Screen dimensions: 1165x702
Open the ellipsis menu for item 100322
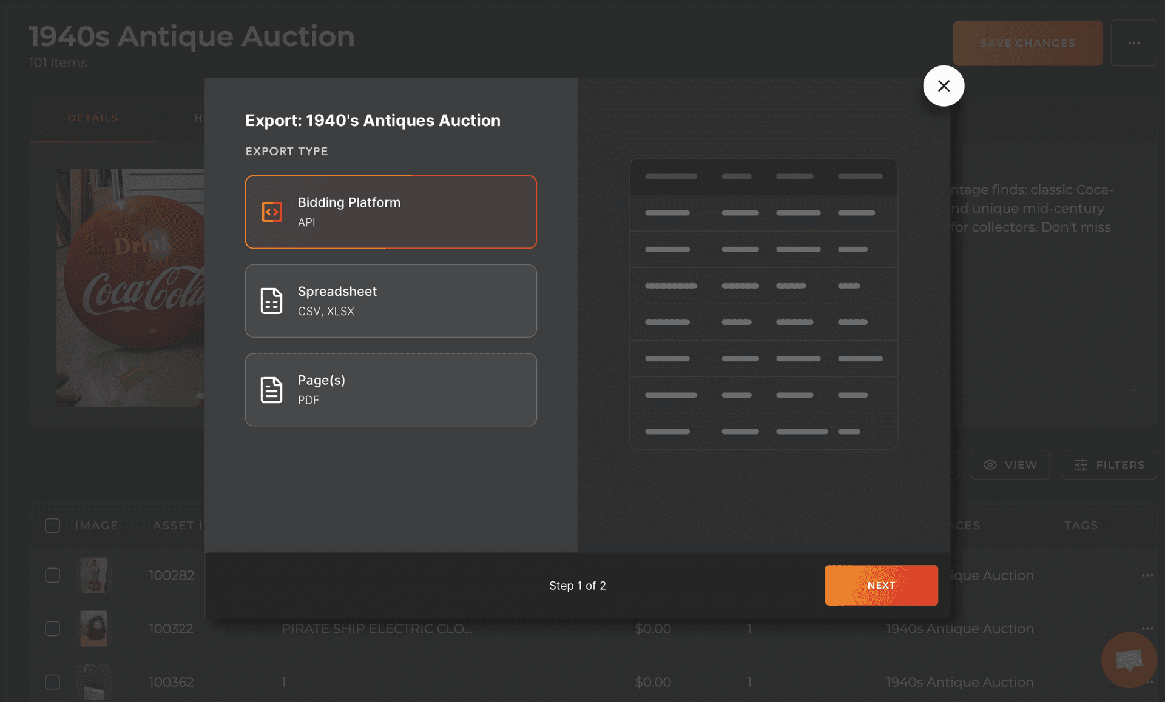coord(1147,629)
